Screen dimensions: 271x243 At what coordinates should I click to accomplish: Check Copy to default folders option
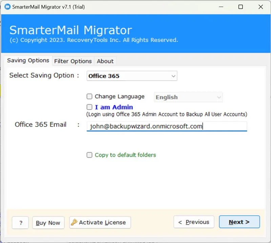[89, 155]
